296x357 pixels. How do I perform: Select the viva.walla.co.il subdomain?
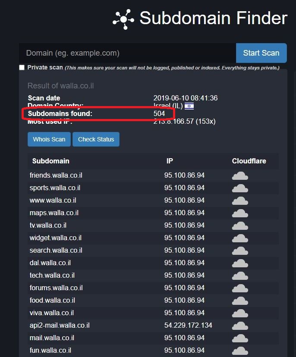point(52,313)
